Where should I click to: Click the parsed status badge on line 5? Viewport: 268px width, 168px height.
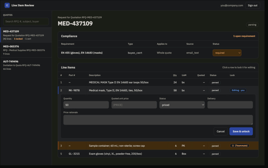[215, 154]
